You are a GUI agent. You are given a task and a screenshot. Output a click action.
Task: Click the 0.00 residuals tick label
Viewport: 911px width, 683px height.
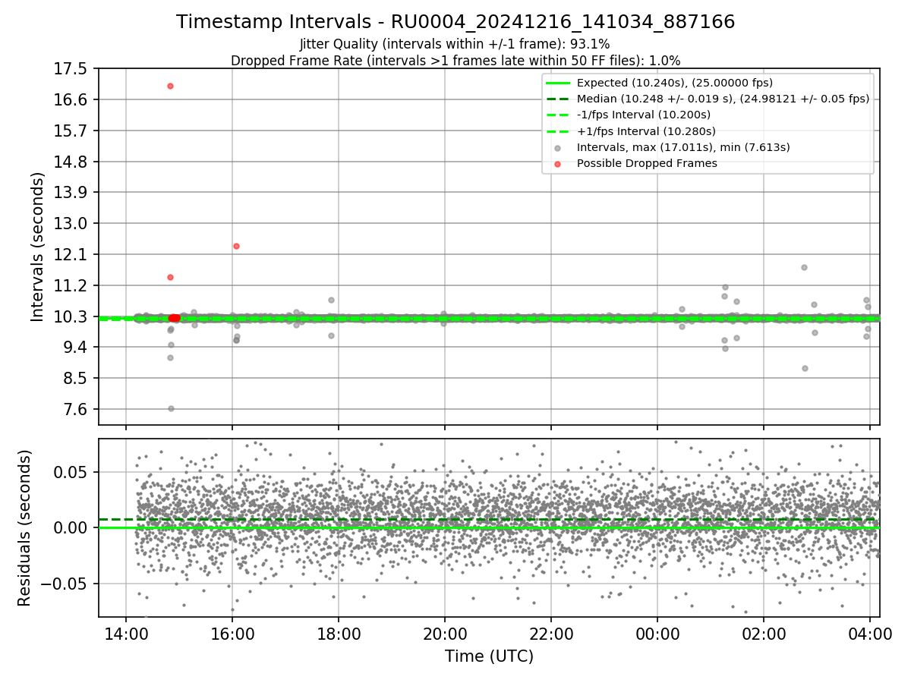(x=71, y=527)
